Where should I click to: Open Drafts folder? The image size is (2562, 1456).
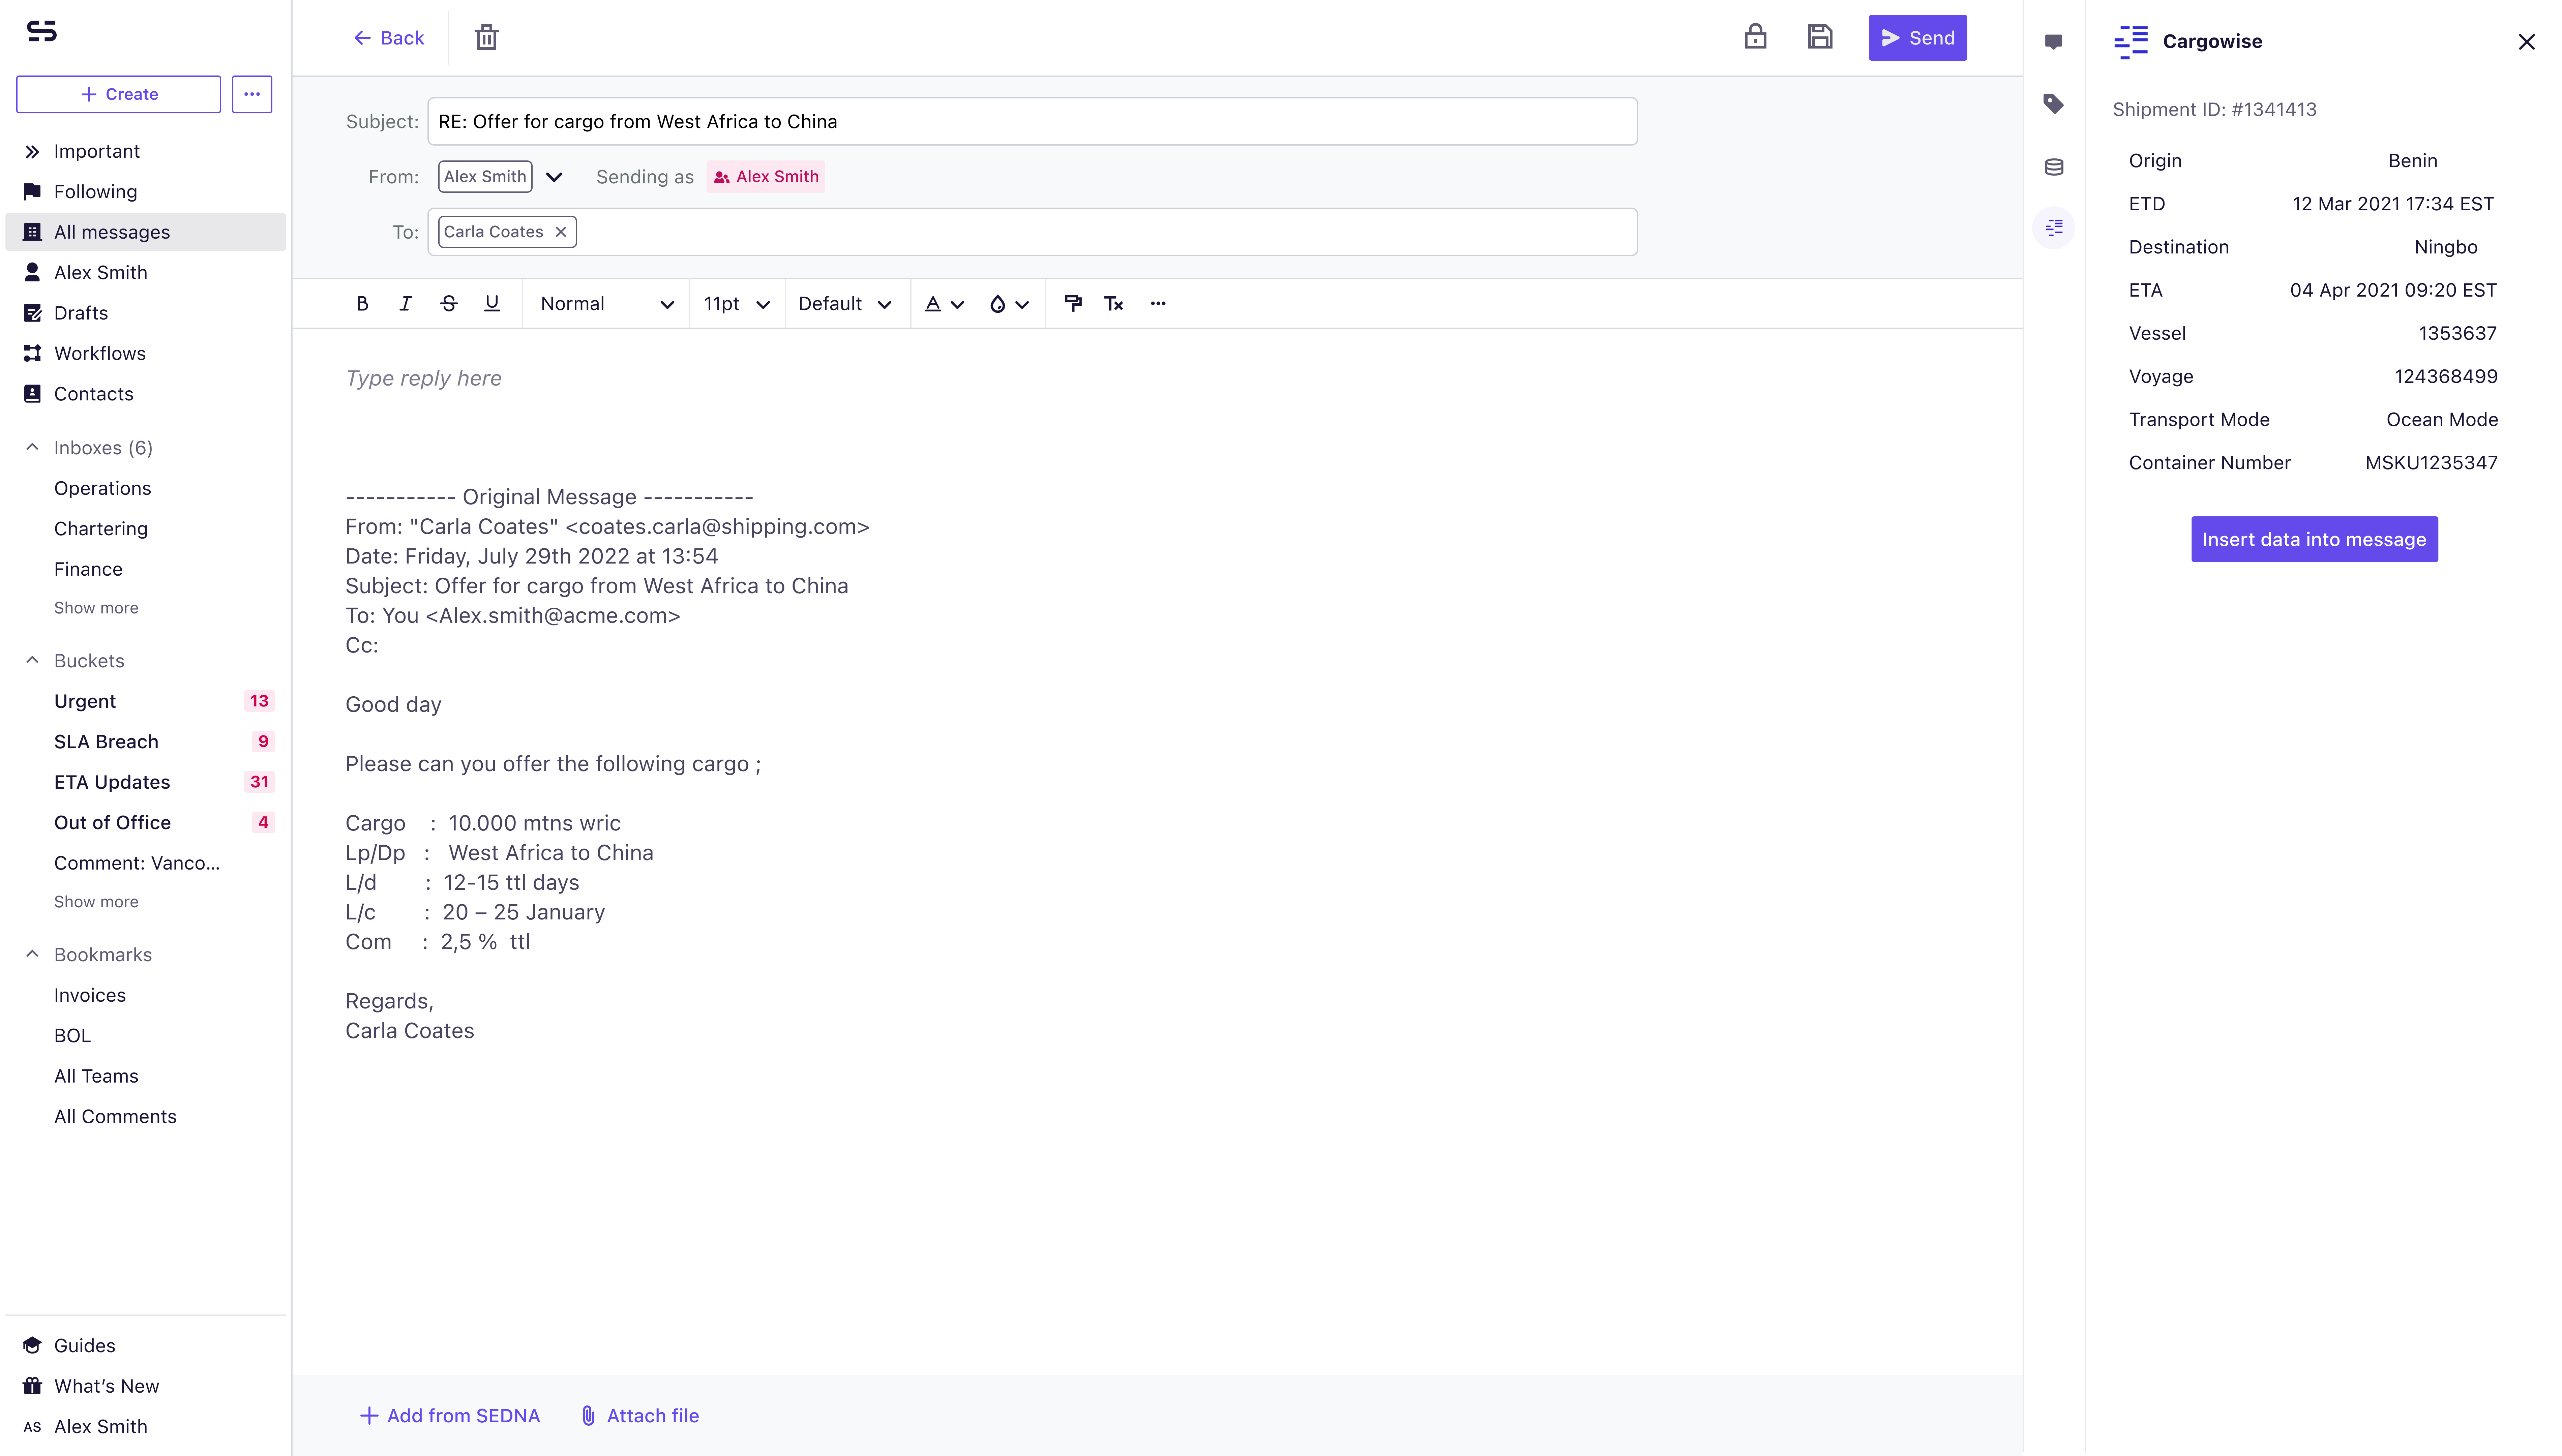[146, 313]
